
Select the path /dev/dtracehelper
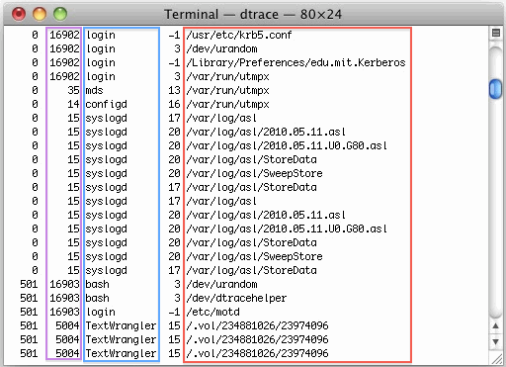coord(236,298)
